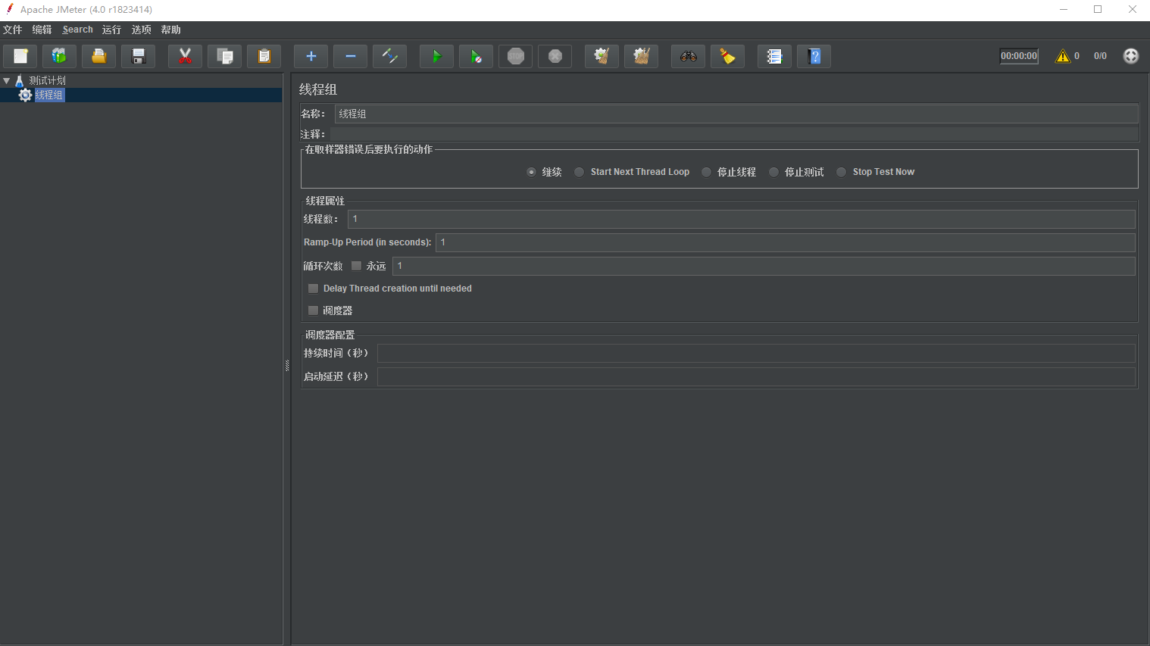Click the plus Expand All icon
The width and height of the screenshot is (1150, 646).
tap(311, 56)
